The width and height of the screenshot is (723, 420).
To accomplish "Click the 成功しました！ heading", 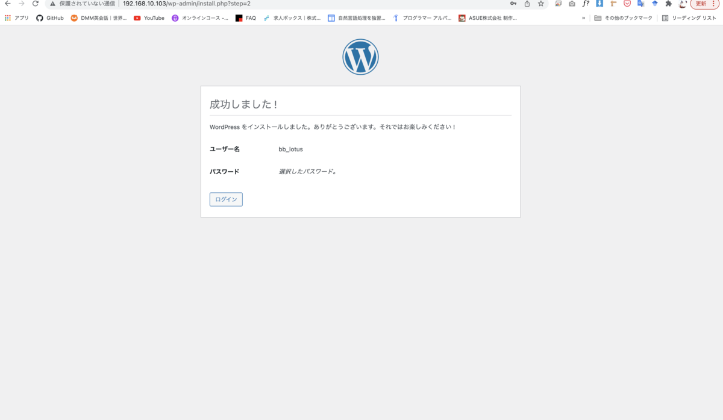I will tap(244, 104).
